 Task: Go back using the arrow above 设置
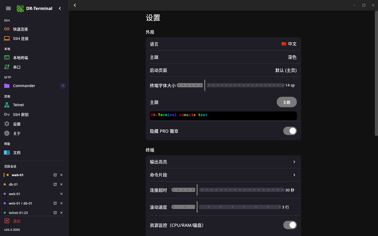[x=75, y=5]
